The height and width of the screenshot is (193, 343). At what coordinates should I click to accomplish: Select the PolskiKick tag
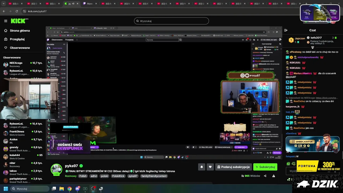pos(118,176)
